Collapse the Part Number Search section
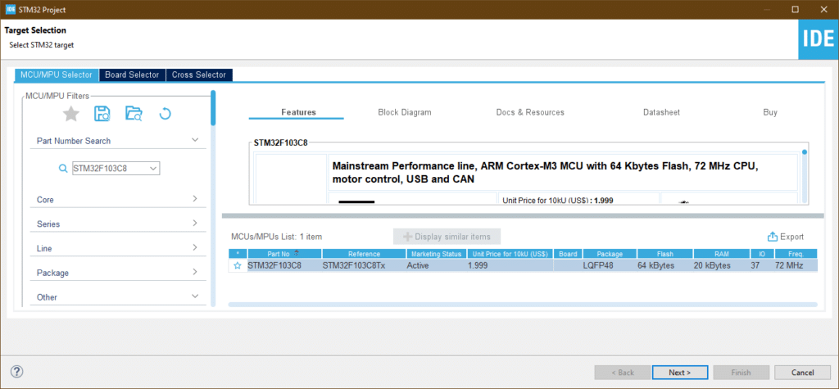The width and height of the screenshot is (839, 389). point(195,140)
